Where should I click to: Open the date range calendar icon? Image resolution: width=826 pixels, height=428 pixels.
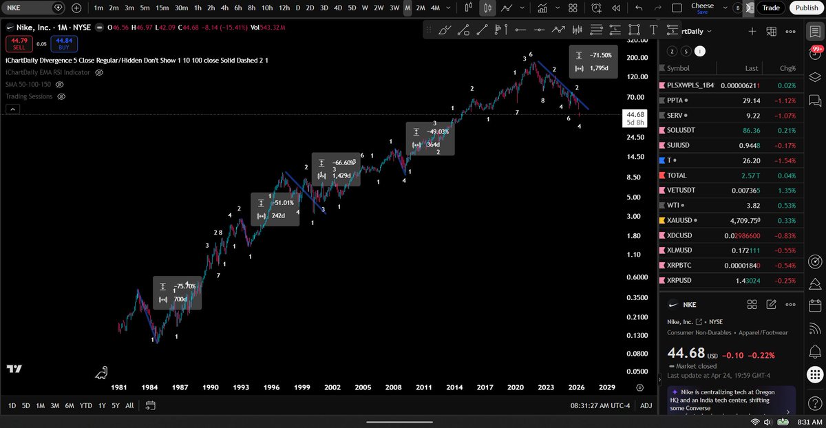click(151, 405)
